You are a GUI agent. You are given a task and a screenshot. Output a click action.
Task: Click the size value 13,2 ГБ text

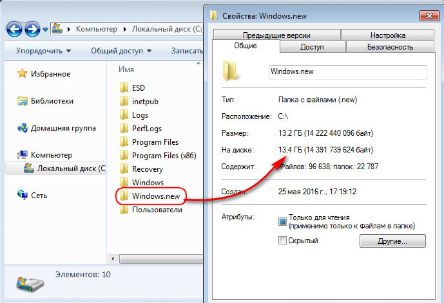[x=325, y=133]
